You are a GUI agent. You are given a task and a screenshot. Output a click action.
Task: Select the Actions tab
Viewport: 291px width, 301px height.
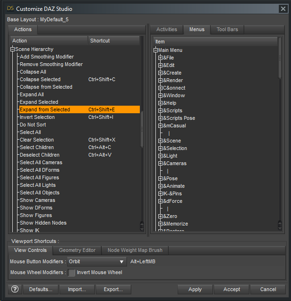pos(23,30)
